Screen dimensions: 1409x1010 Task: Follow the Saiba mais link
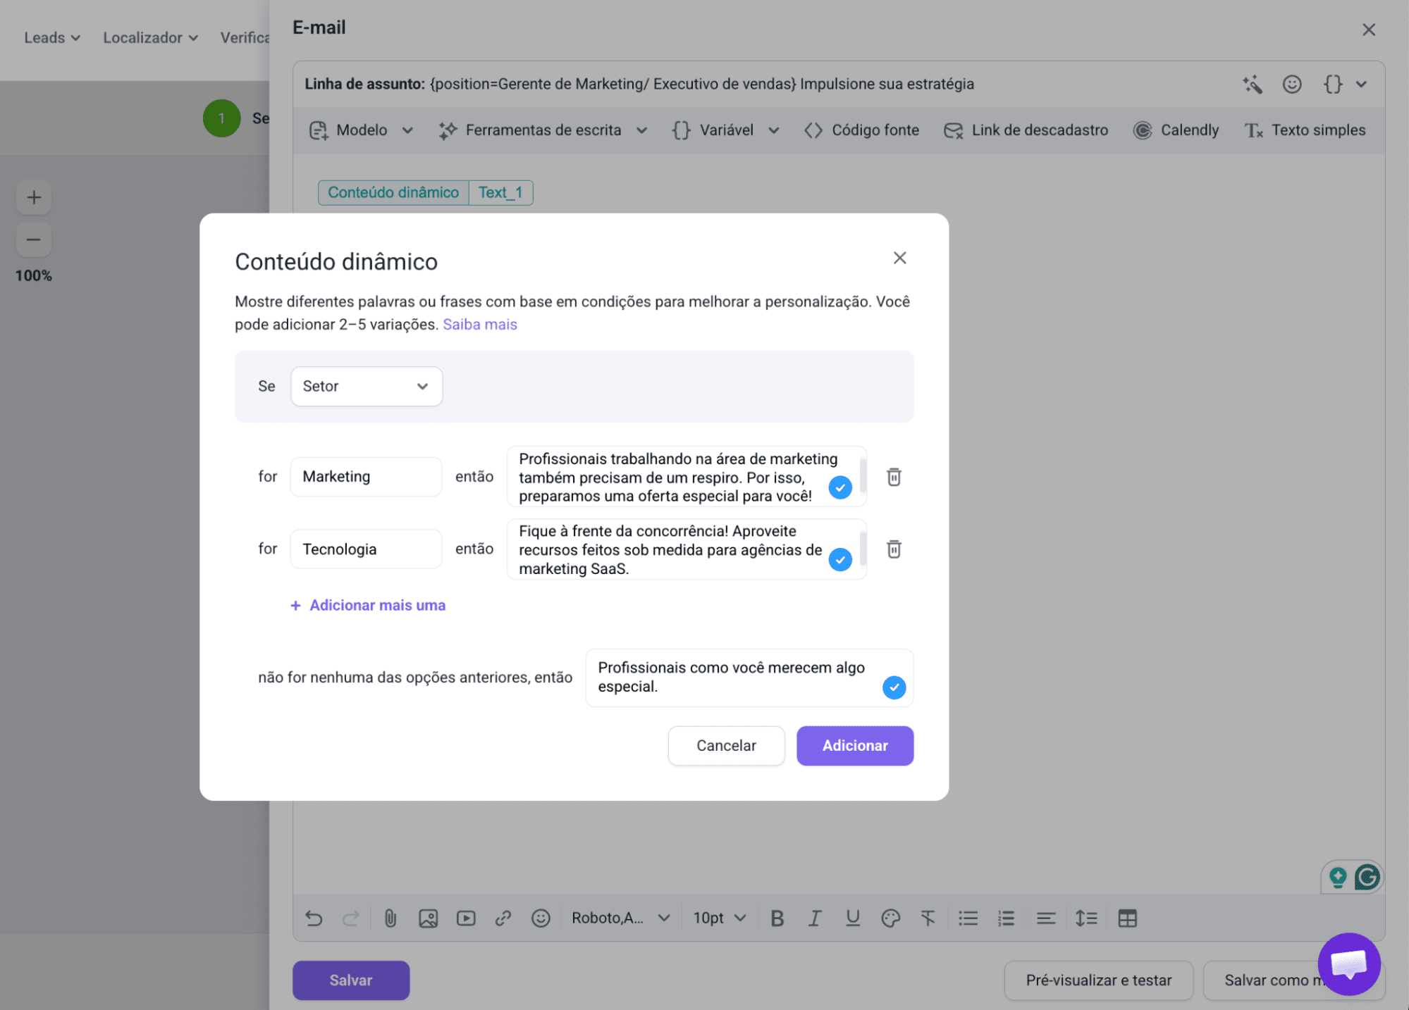pyautogui.click(x=479, y=324)
